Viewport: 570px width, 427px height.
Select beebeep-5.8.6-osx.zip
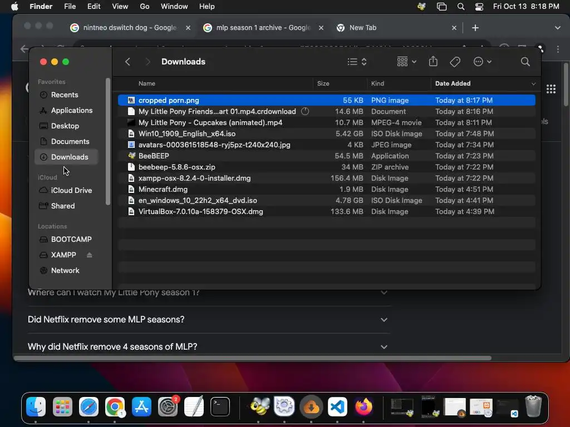(326, 167)
